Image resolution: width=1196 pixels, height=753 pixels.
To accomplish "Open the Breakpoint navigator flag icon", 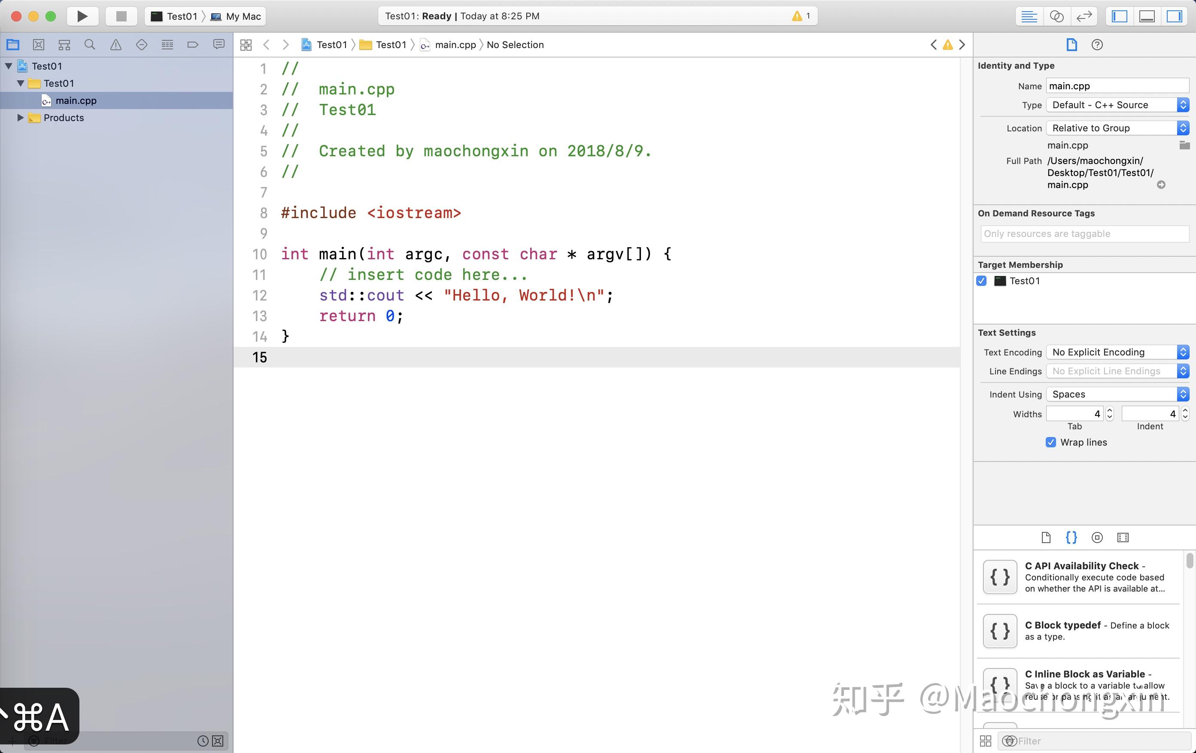I will pos(193,45).
